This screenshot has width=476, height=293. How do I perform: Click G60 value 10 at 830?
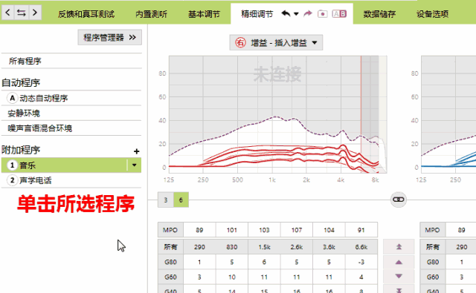tap(232, 277)
